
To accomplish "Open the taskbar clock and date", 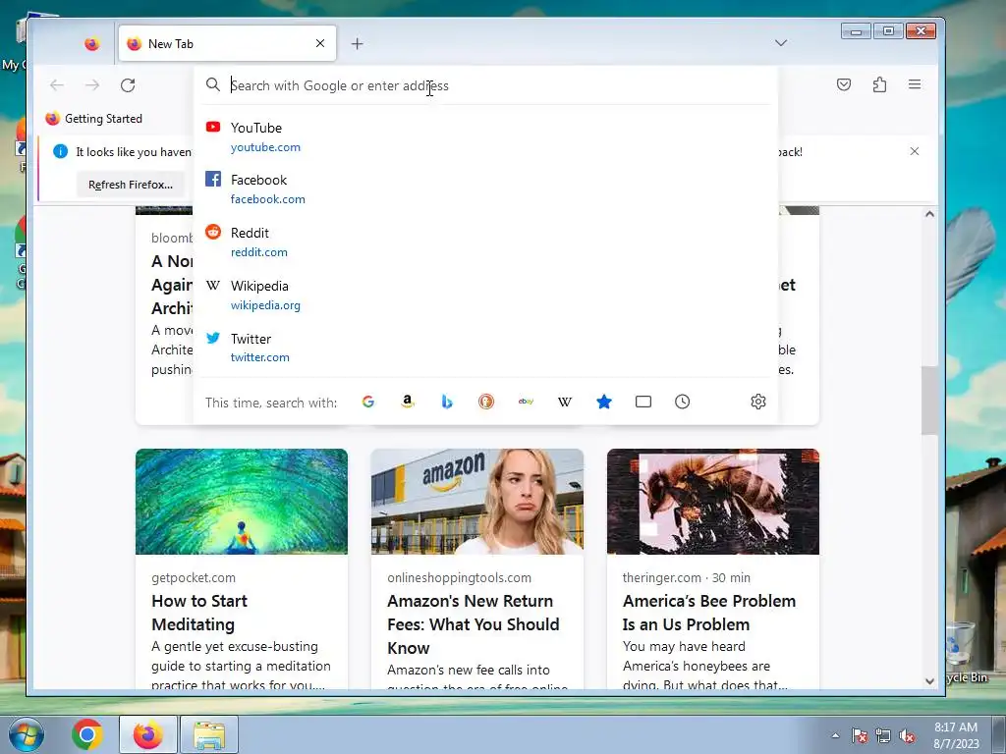I will [956, 735].
